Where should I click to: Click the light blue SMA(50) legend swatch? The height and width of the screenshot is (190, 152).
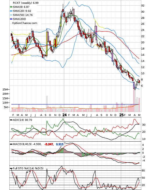(x=11, y=15)
